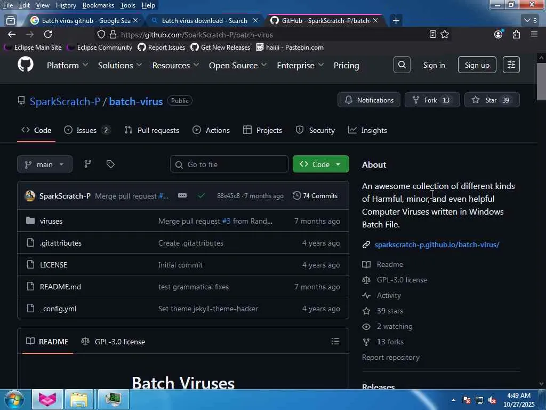546x410 pixels.
Task: Star the batch-virus repository
Action: coord(492,100)
